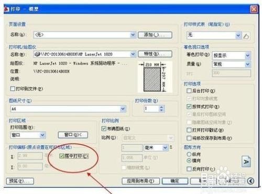Enable the 后台打印 checkbox

(189, 91)
